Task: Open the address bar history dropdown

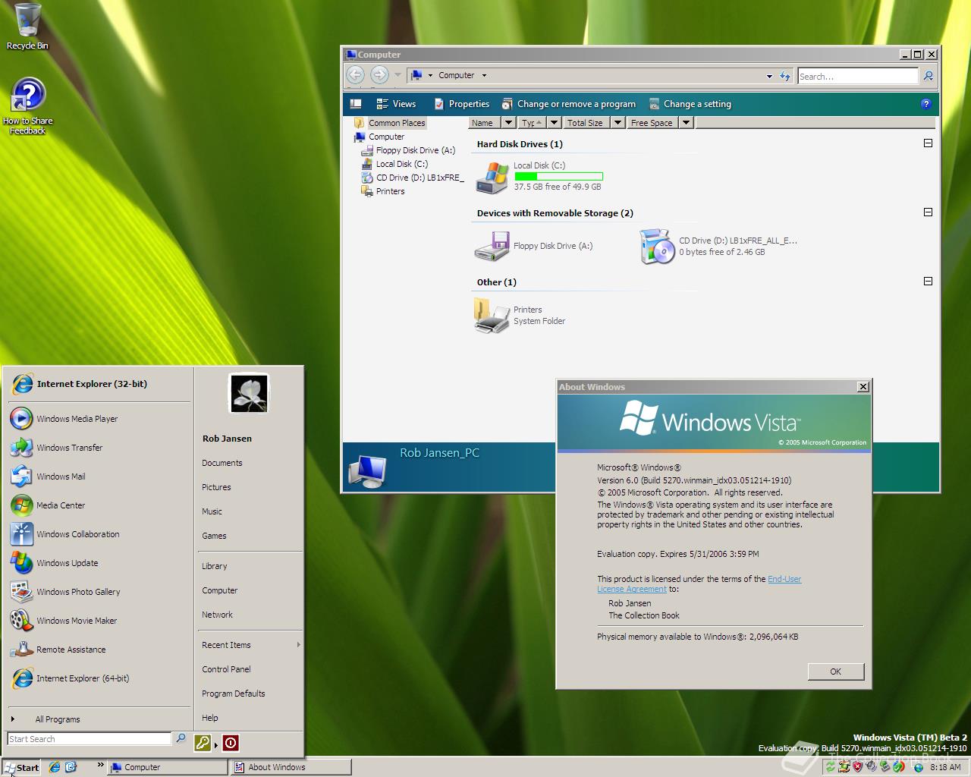Action: (x=768, y=76)
